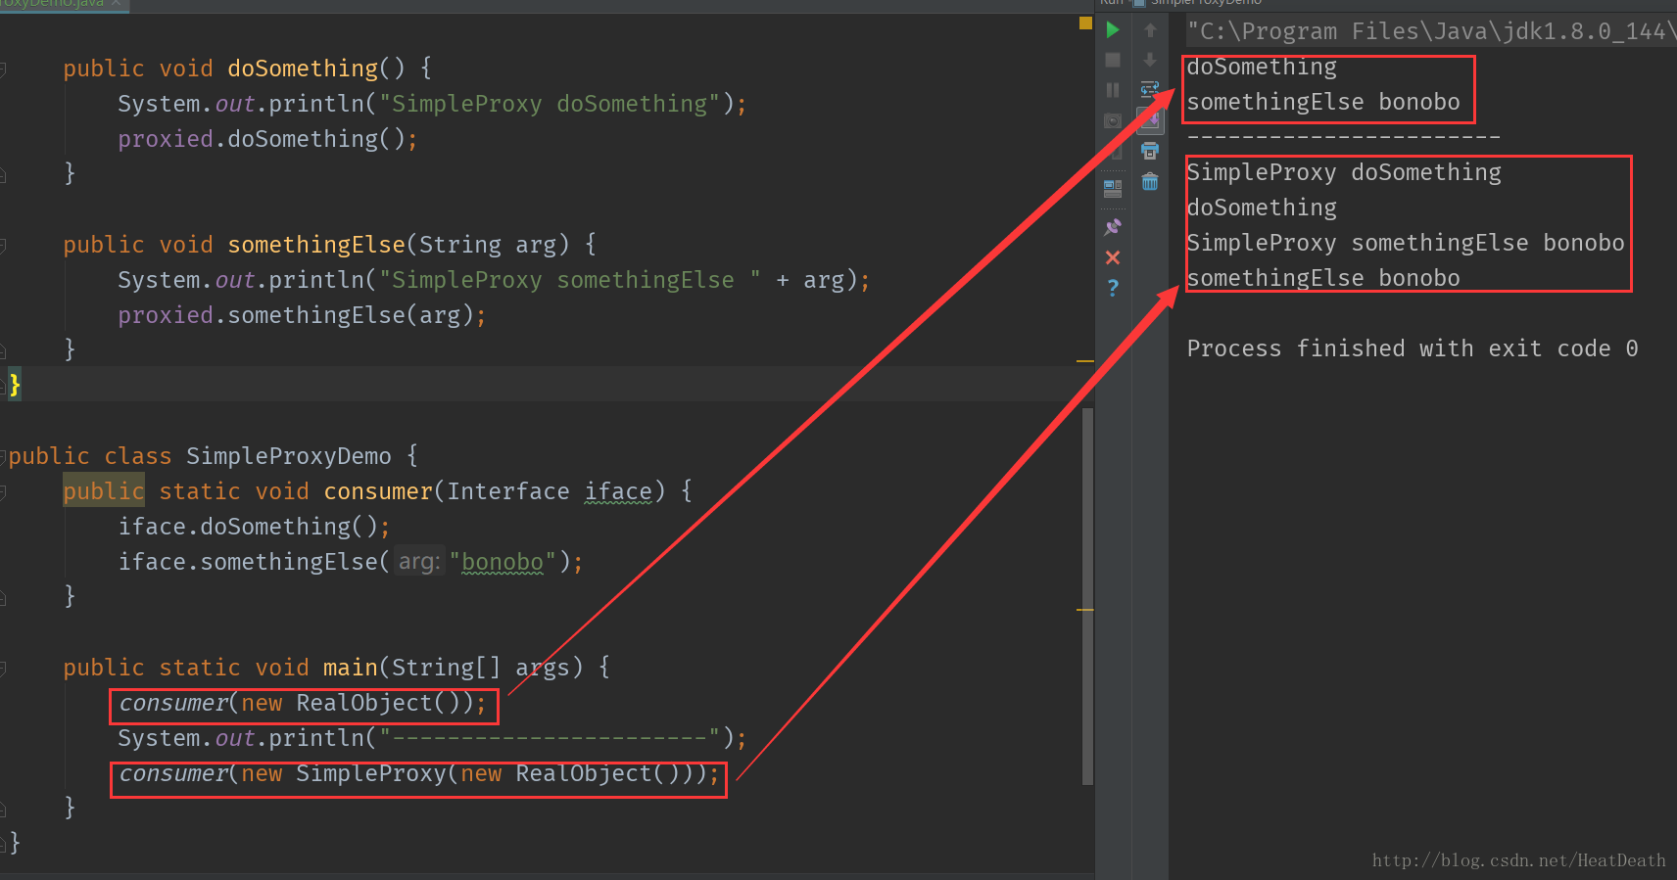Viewport: 1677px width, 880px height.
Task: Toggle soft-wrap in the console
Action: (x=1150, y=90)
